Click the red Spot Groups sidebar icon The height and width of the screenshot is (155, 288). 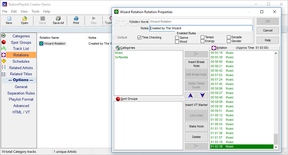(x=4, y=42)
